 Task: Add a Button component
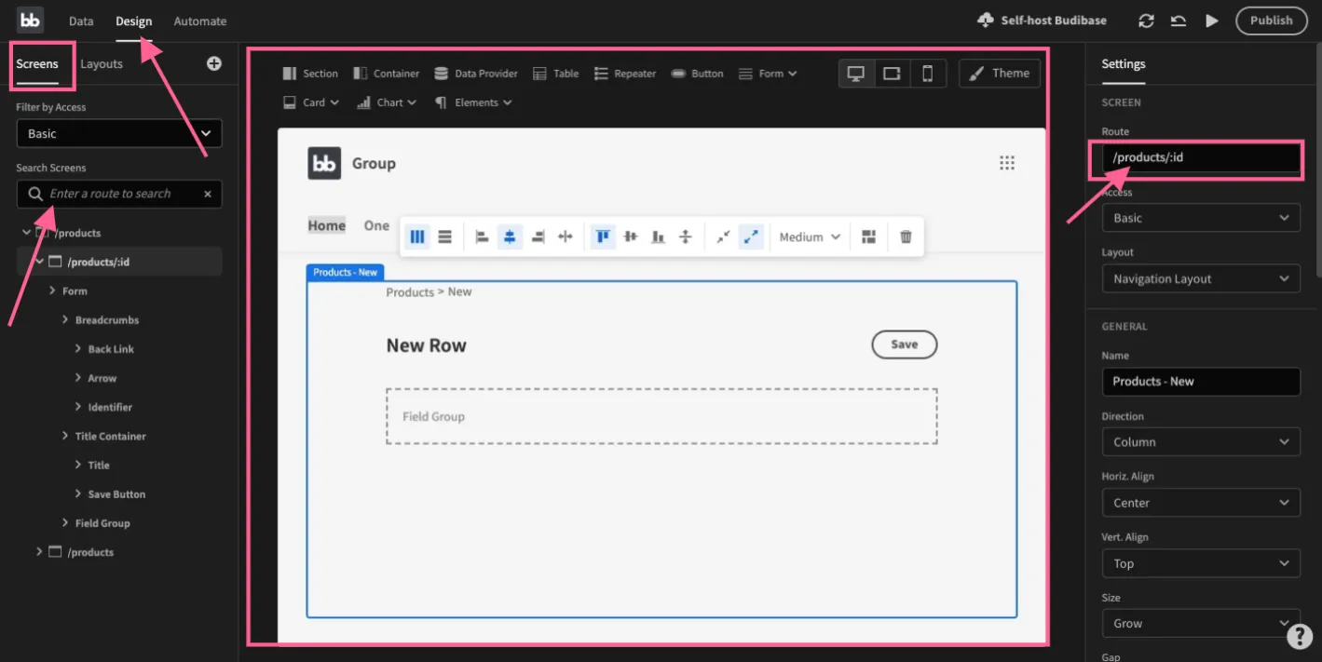(x=697, y=74)
